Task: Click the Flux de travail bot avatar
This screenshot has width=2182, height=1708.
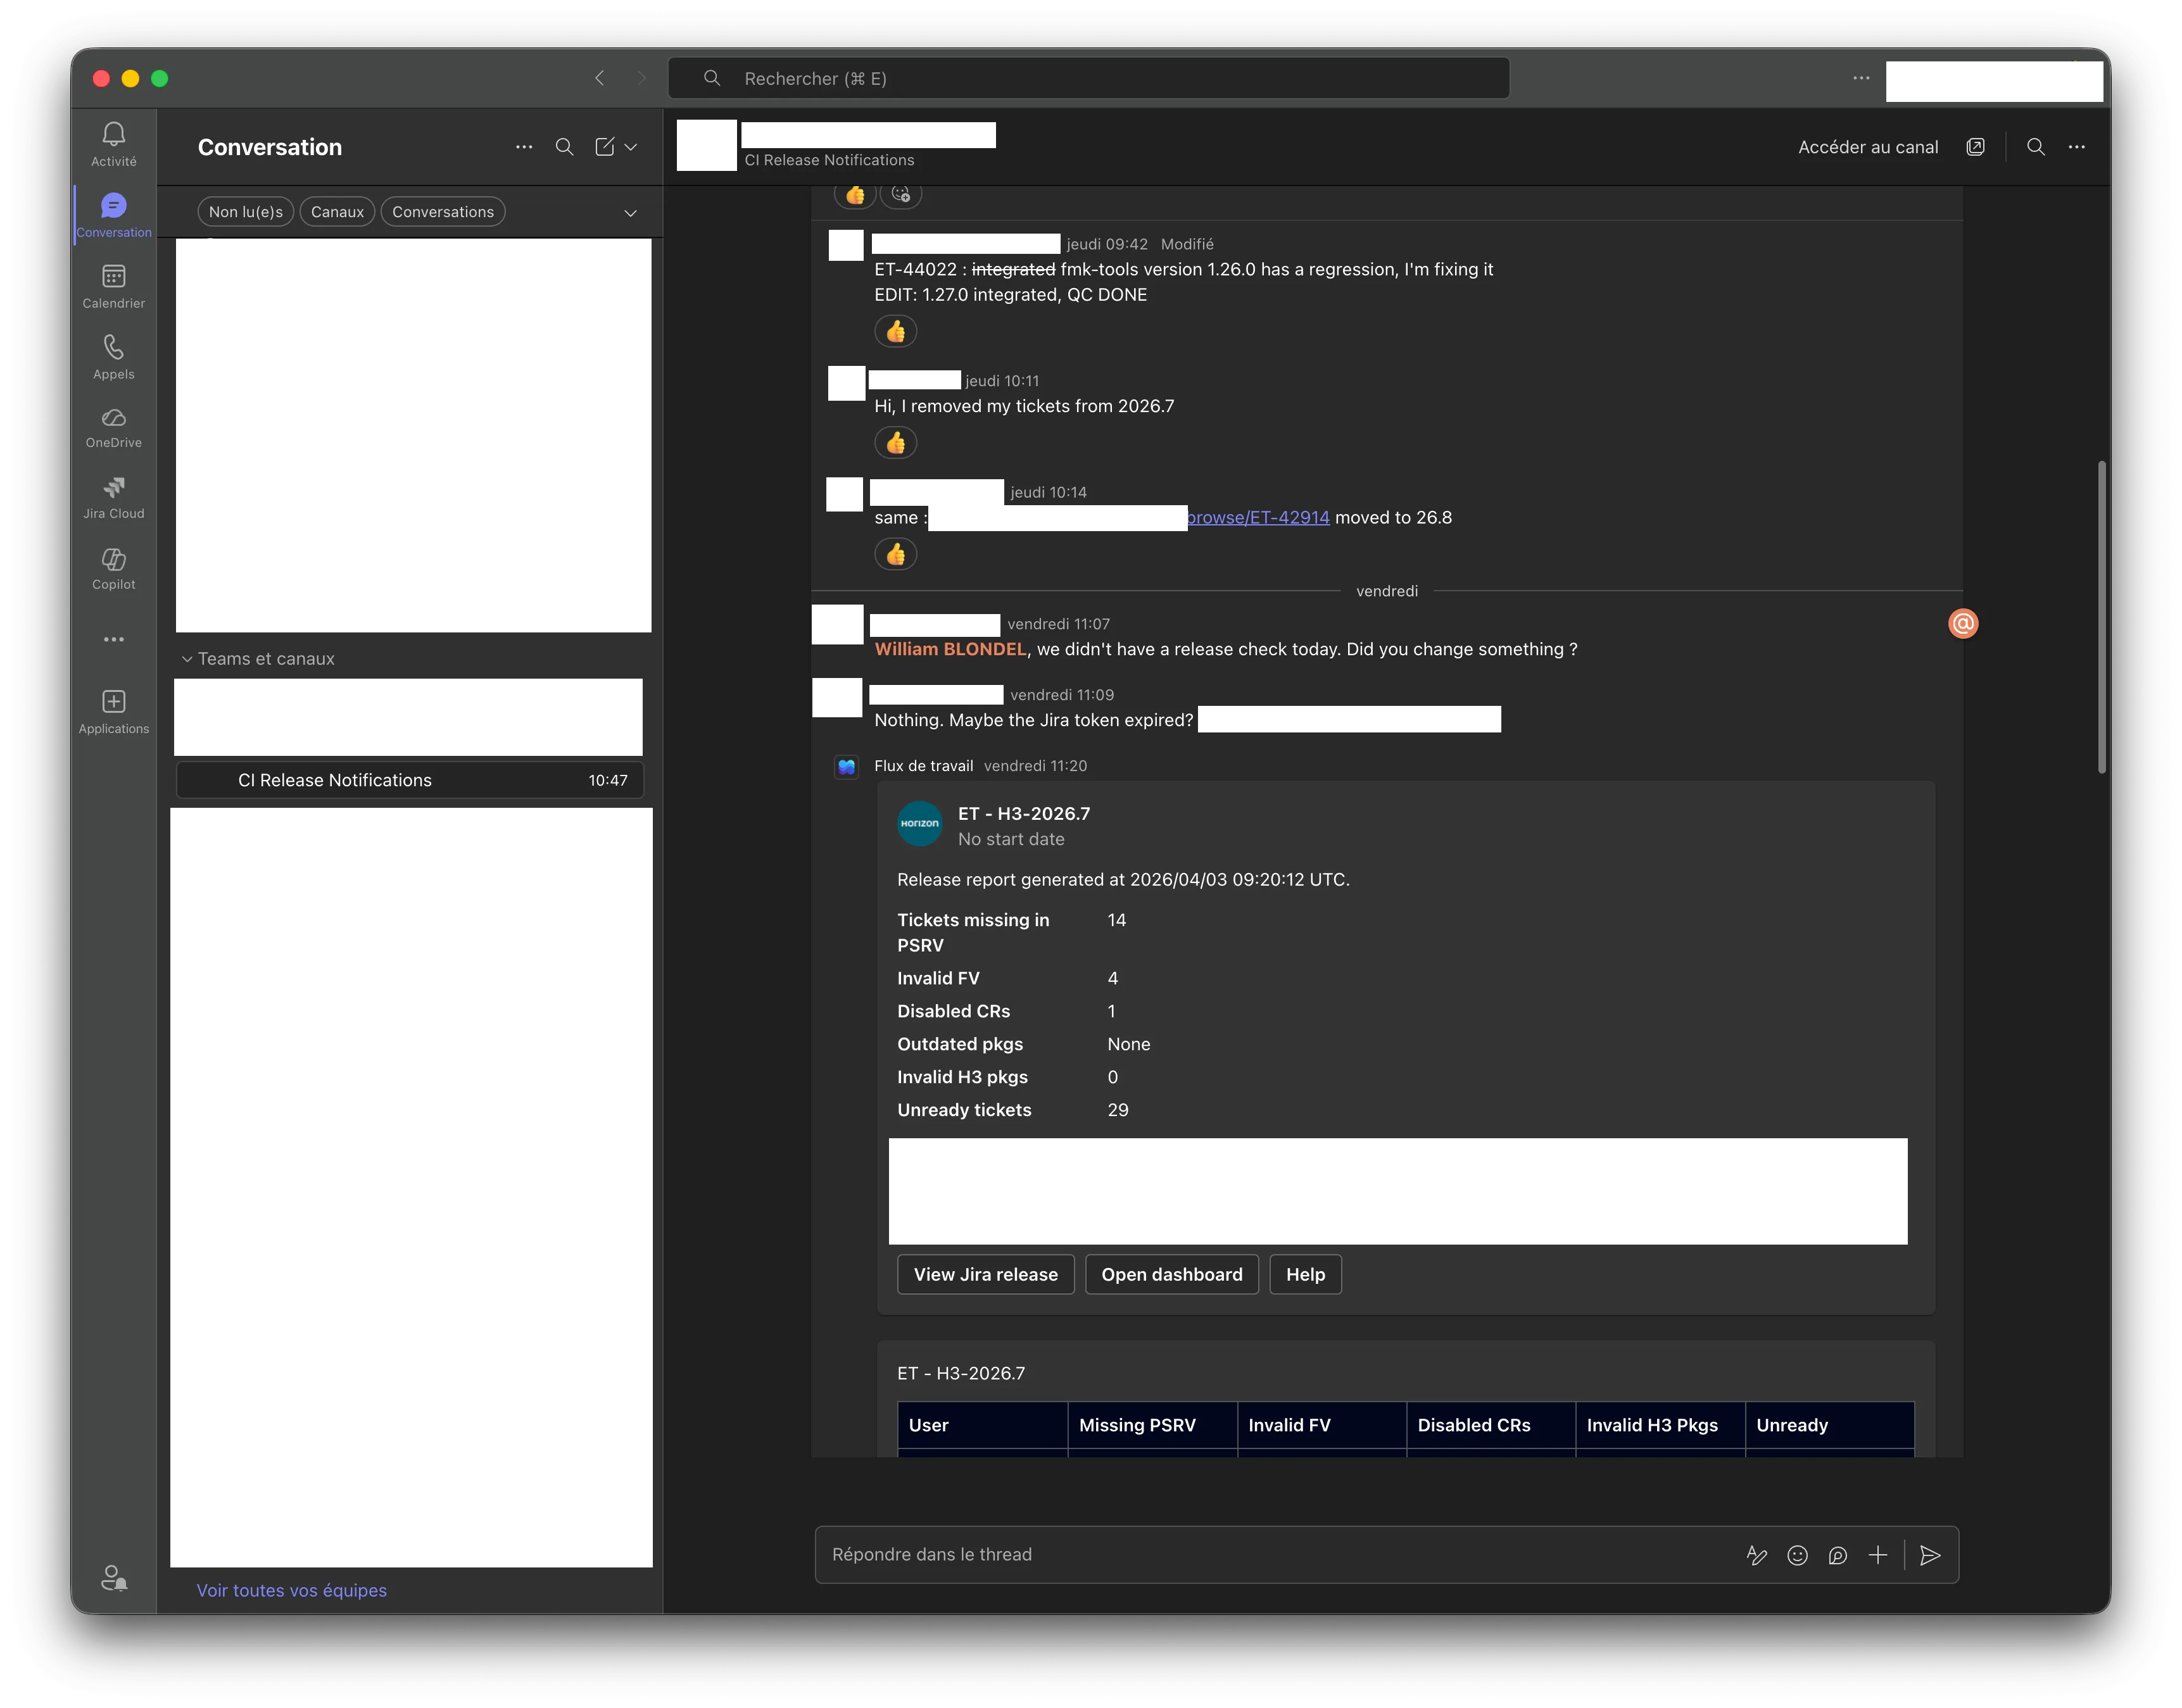Action: (847, 767)
